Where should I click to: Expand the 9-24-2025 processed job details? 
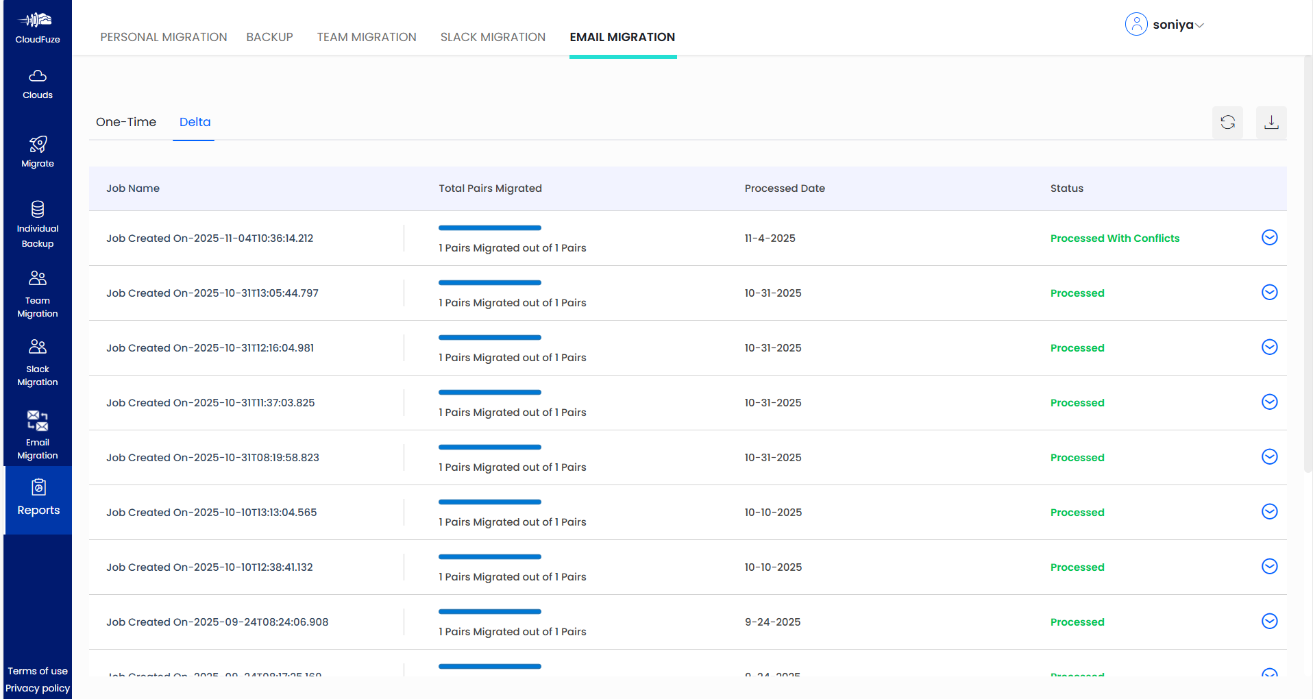(x=1269, y=621)
